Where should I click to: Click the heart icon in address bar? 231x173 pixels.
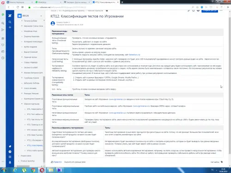[211, 7]
